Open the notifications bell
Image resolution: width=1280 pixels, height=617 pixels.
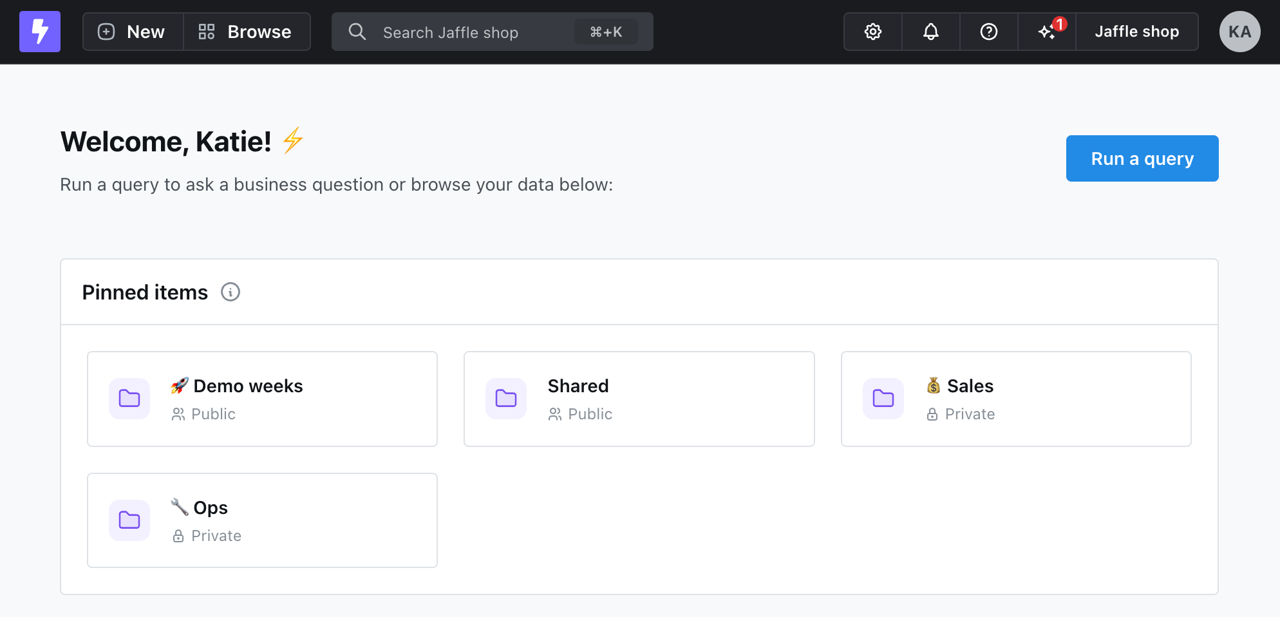tap(930, 32)
